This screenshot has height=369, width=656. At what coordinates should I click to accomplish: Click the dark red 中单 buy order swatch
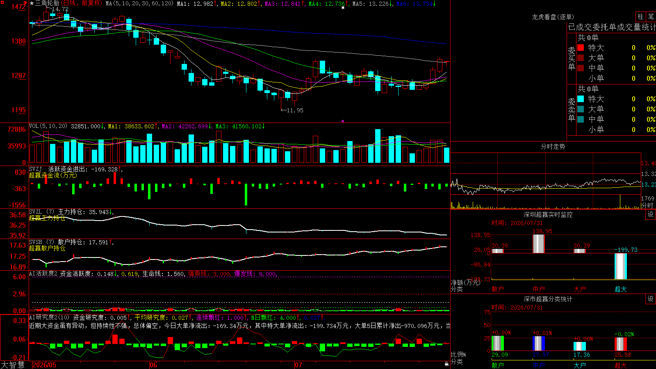581,68
